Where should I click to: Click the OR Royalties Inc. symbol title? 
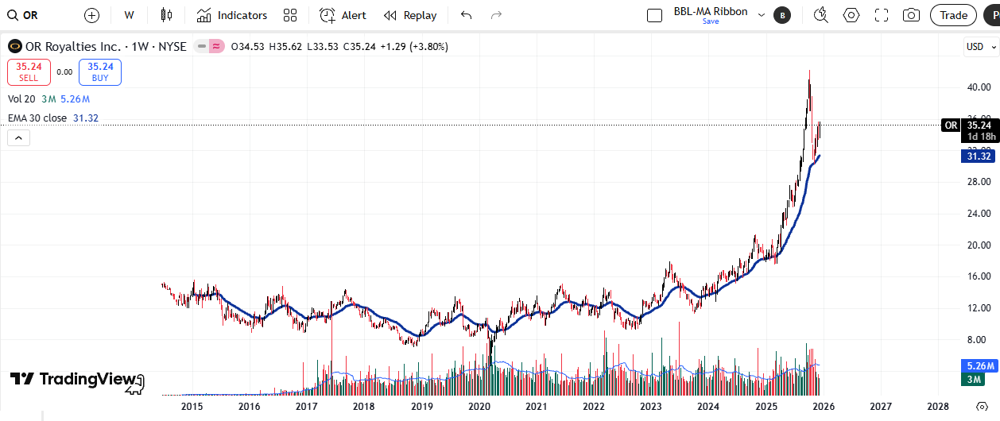point(106,47)
